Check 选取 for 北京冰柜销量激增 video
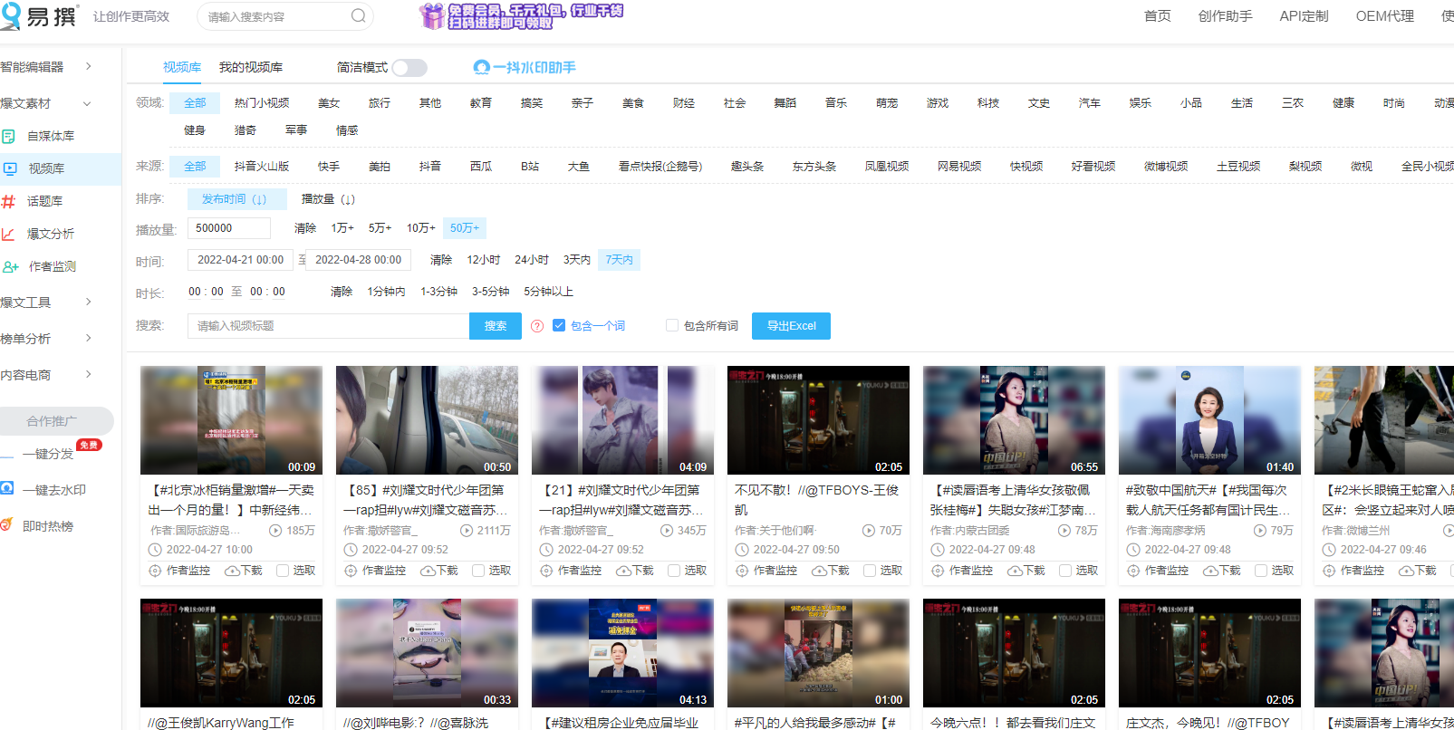This screenshot has height=730, width=1454. 283,571
